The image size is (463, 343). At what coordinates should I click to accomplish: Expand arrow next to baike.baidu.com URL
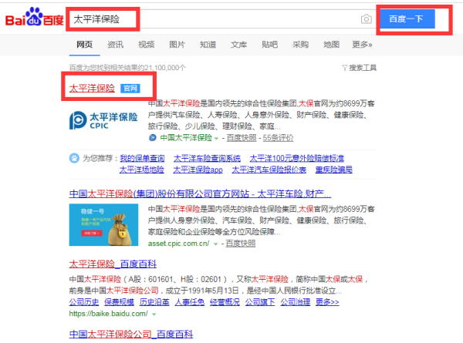point(154,314)
